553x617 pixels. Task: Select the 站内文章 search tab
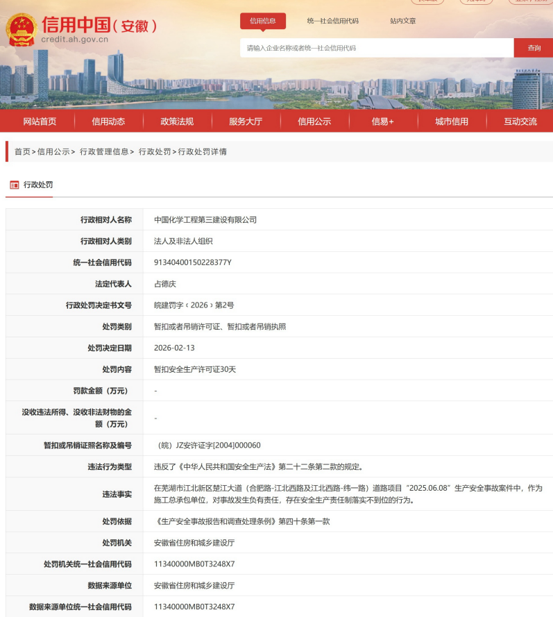click(x=402, y=21)
